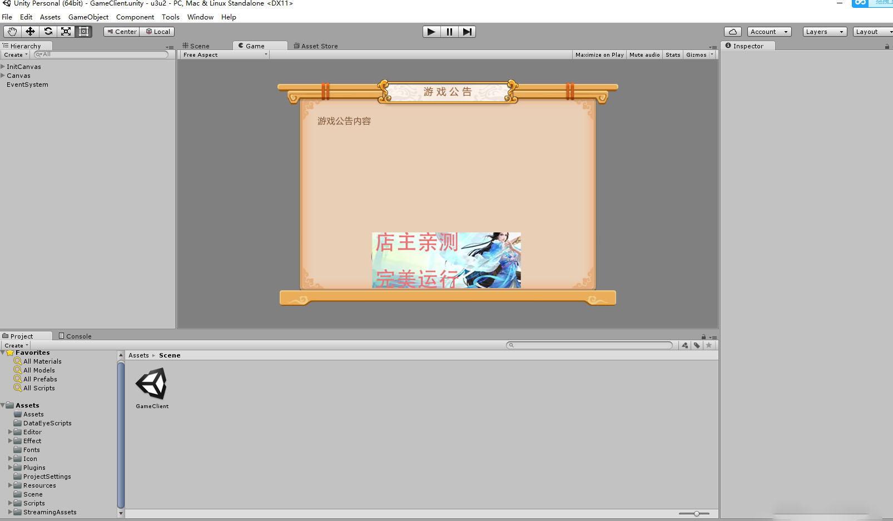Open the Layers dropdown
Image resolution: width=893 pixels, height=521 pixels.
point(825,32)
